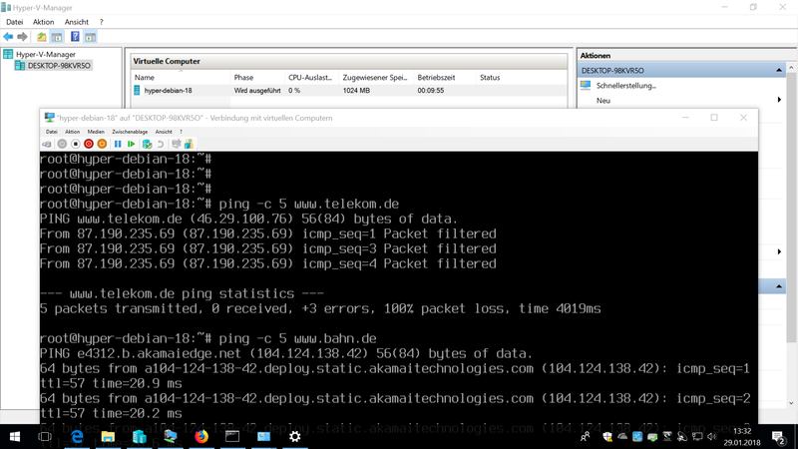798x449 pixels.
Task: Click Neu in Aktionen pane
Action: pyautogui.click(x=603, y=101)
